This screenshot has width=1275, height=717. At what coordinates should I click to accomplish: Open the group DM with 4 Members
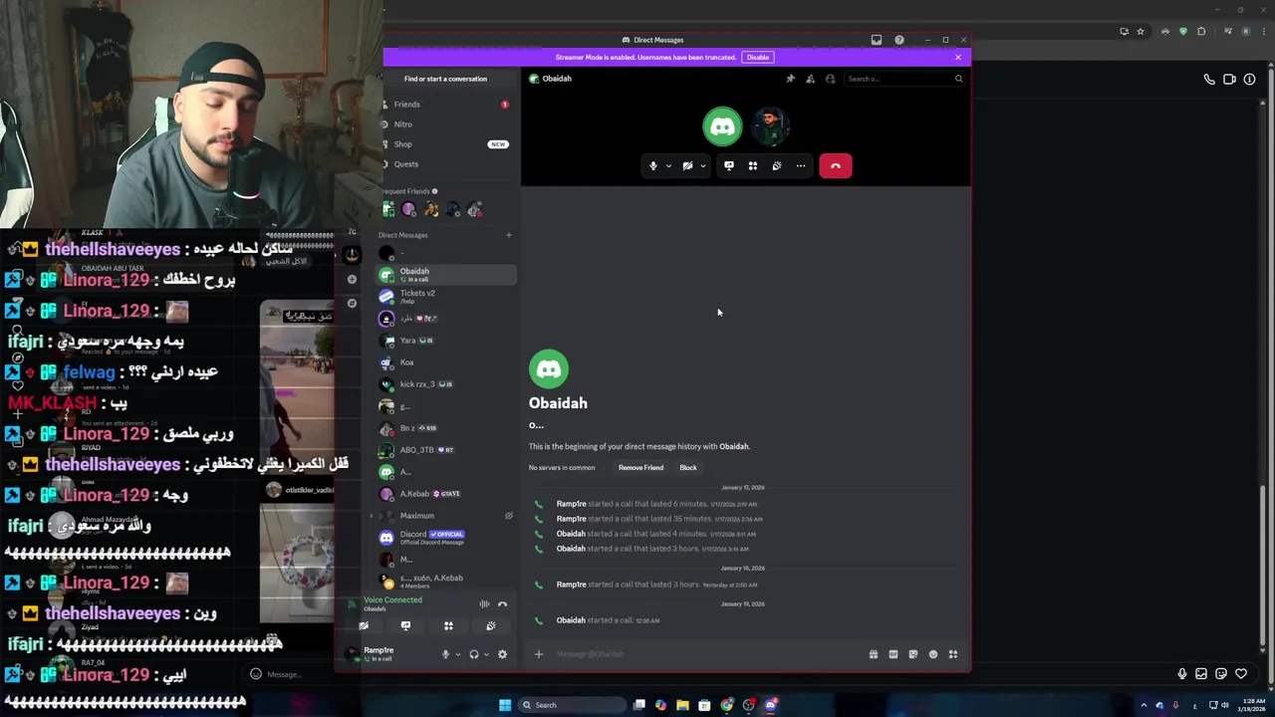(x=446, y=582)
